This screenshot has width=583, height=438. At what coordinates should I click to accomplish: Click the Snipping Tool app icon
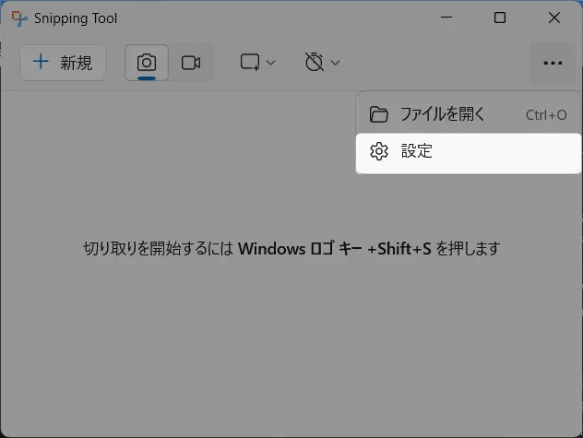[x=19, y=18]
